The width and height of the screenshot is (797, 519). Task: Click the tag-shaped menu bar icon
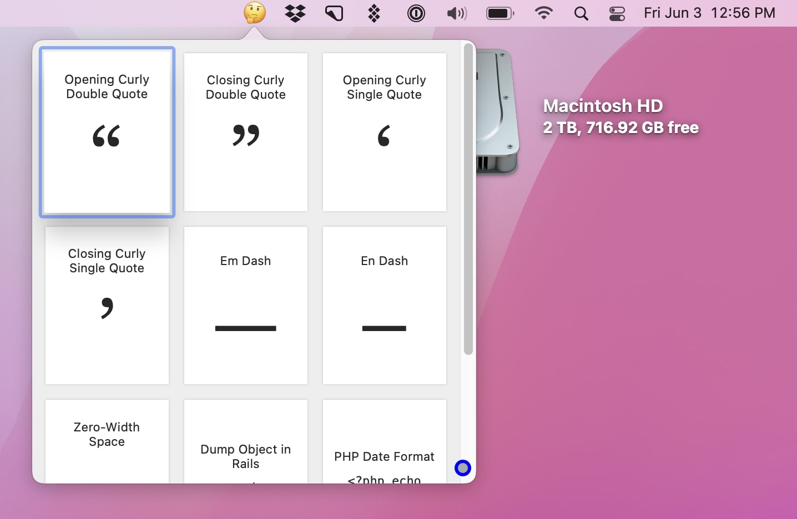pos(334,13)
